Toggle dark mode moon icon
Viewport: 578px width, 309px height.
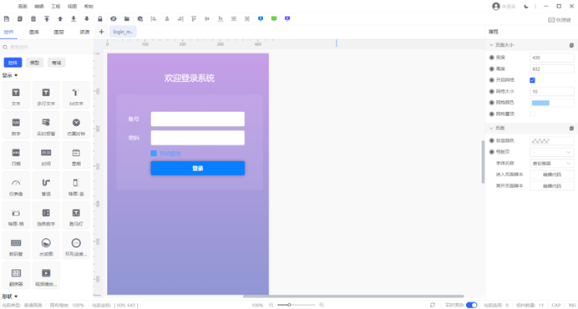(x=526, y=7)
